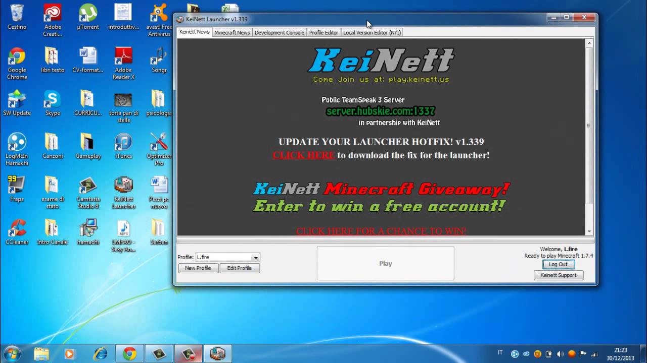Select the Adobe Creative desktop icon

pos(53,21)
